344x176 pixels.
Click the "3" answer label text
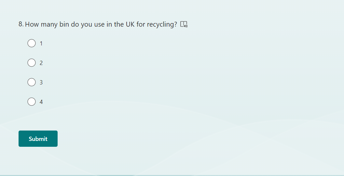click(x=41, y=82)
